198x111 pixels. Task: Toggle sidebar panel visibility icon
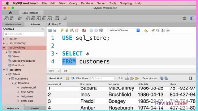[x=192, y=18]
